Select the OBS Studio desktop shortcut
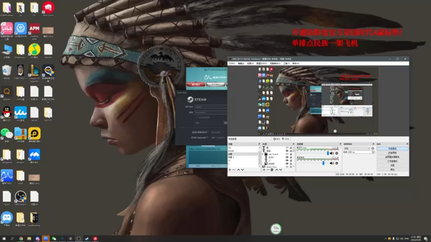The image size is (431, 242). click(20, 198)
